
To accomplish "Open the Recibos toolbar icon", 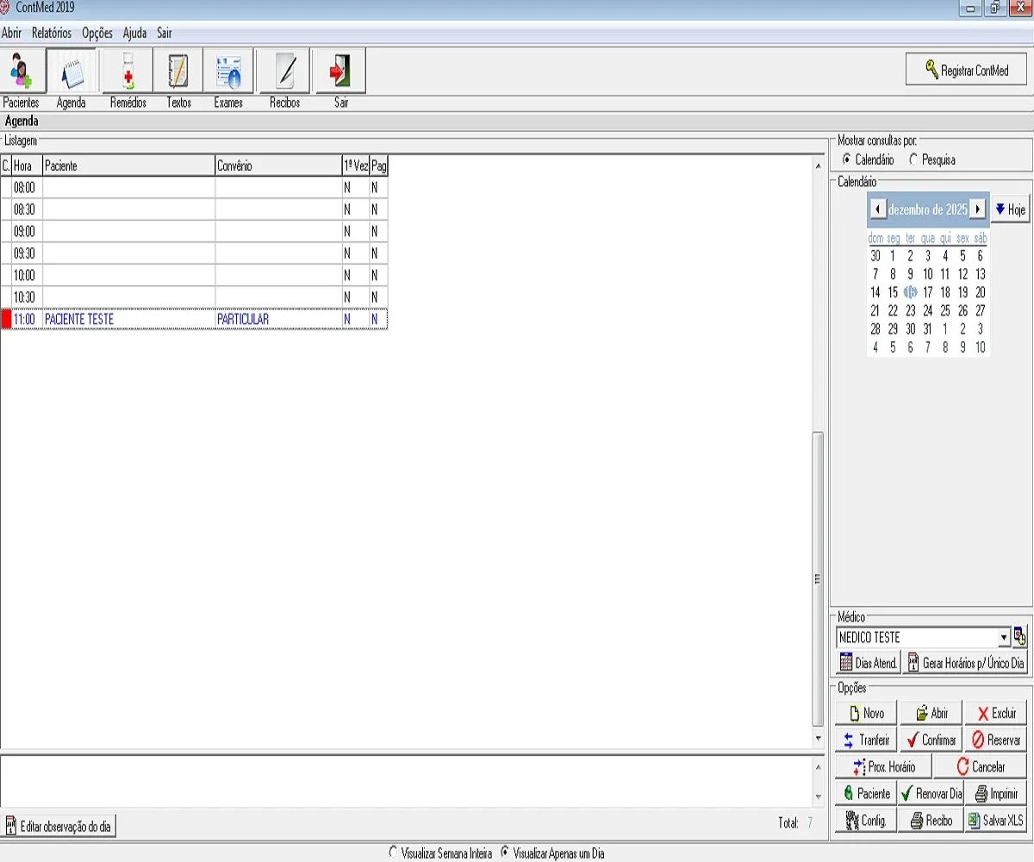I will (x=284, y=72).
